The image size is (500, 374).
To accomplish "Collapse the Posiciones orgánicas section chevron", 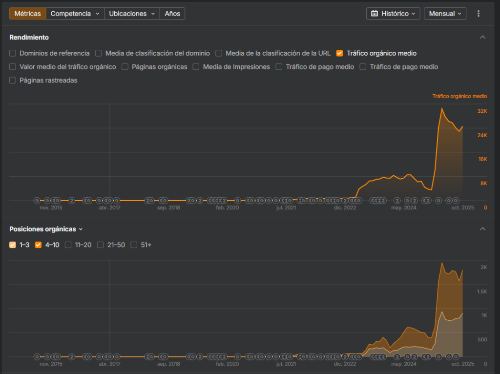I will click(482, 229).
